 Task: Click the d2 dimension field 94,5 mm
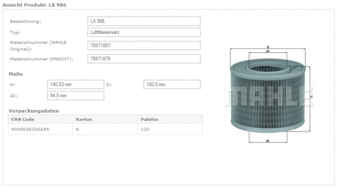click(76, 95)
